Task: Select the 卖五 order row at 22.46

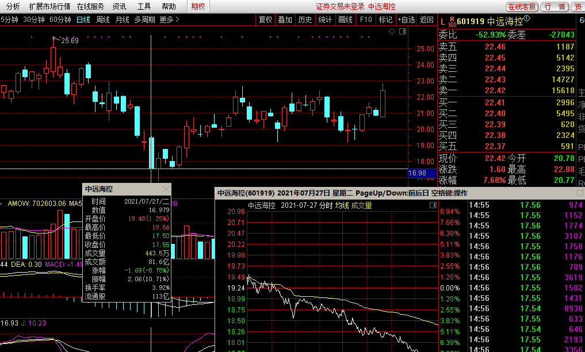Action: [x=507, y=47]
